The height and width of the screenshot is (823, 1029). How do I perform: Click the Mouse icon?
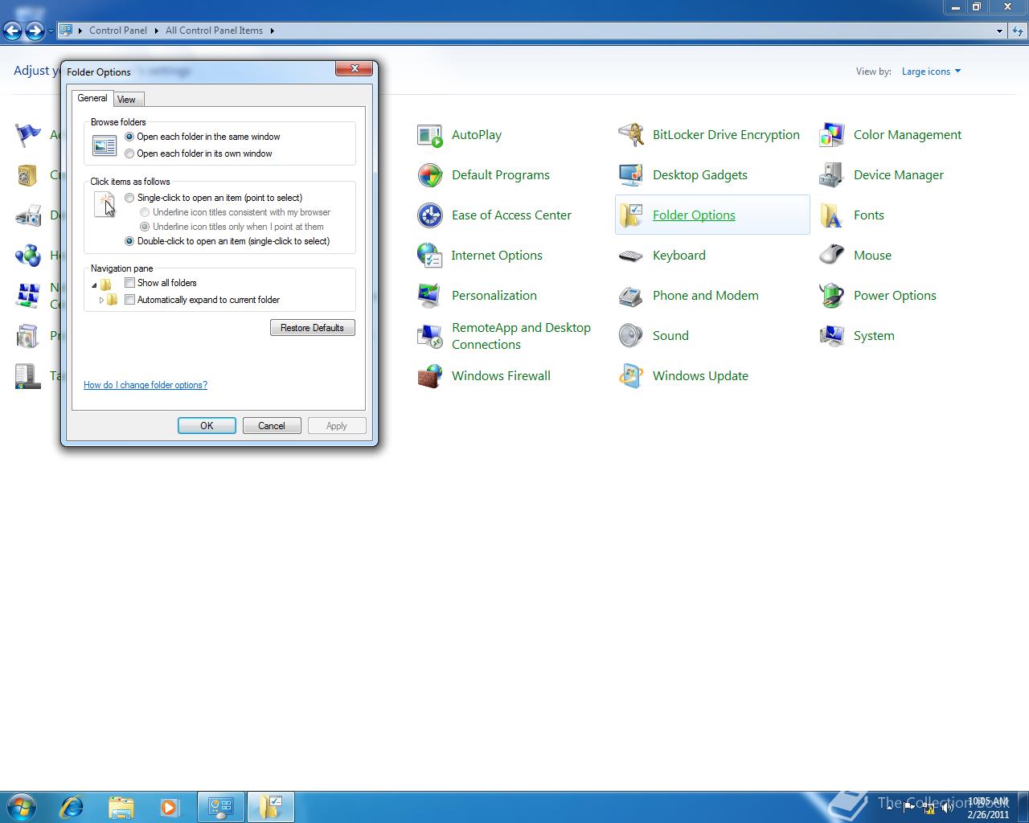coord(832,256)
